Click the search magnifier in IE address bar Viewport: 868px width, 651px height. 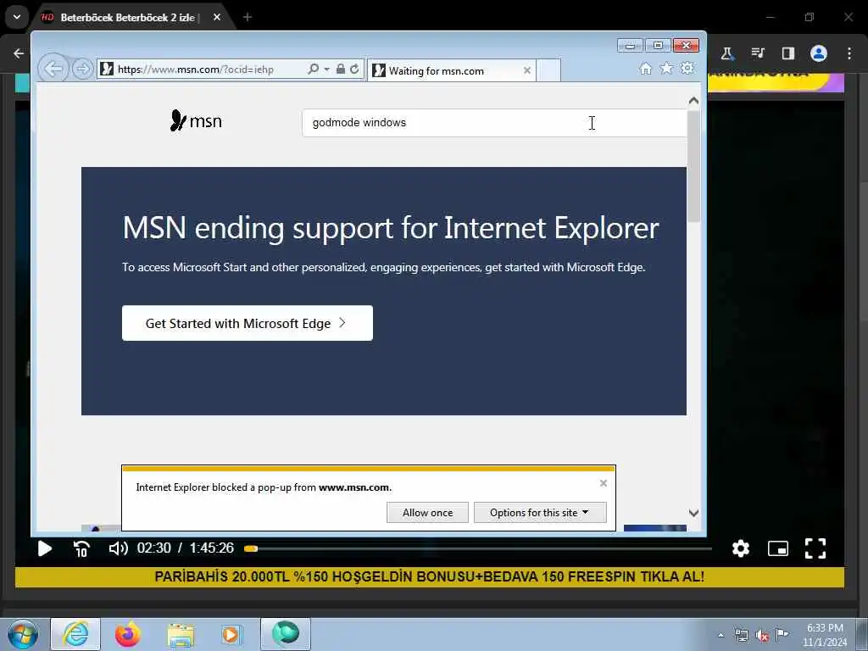pos(314,70)
